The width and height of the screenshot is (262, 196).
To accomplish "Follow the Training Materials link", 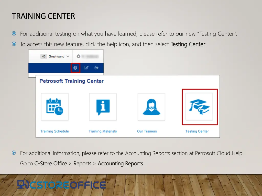I will click(103, 131).
